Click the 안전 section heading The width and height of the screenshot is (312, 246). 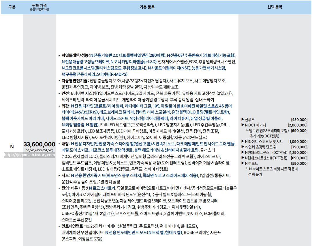65,93
